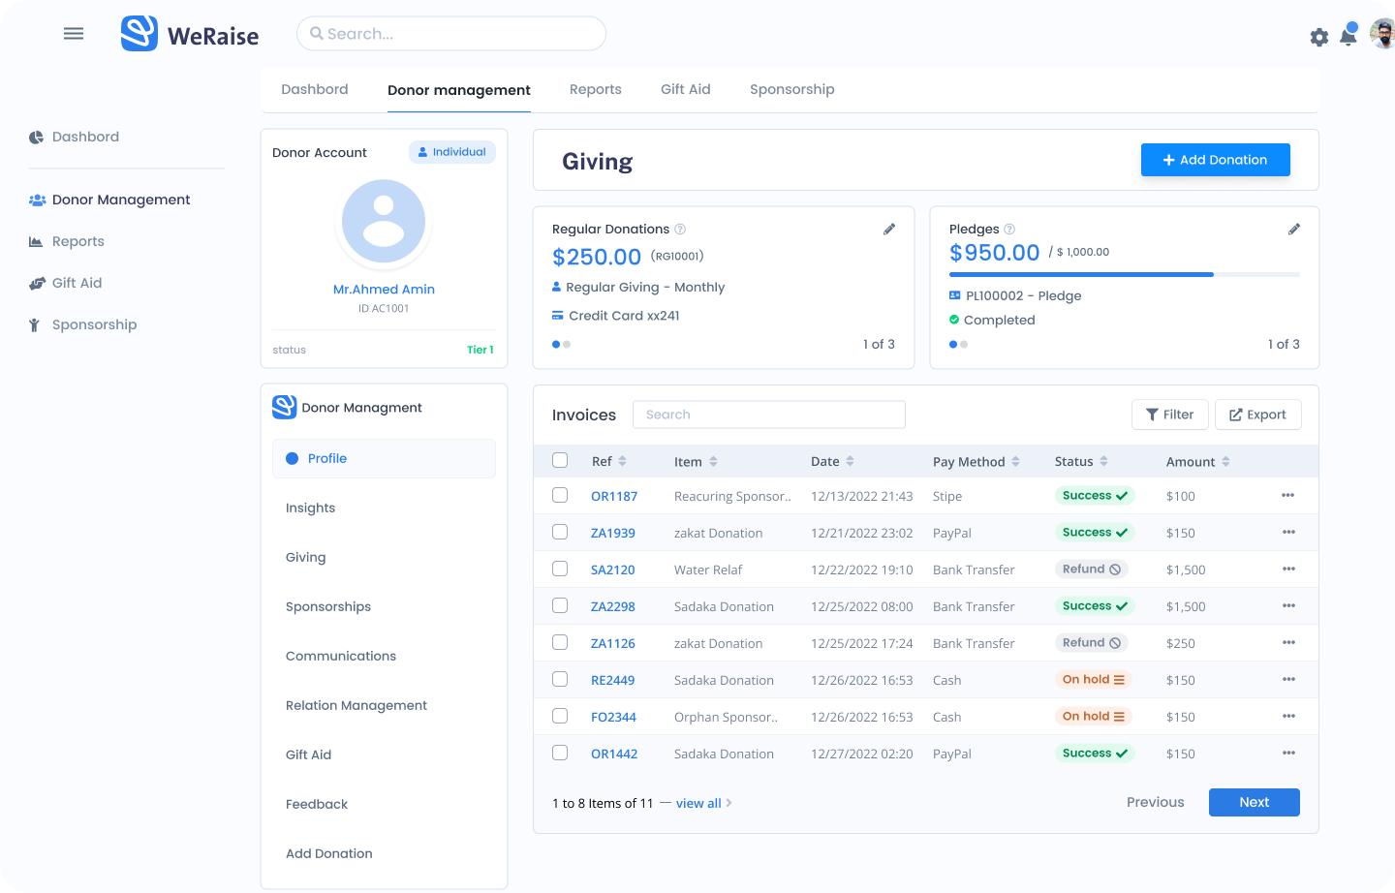The image size is (1395, 893).
Task: Switch to the Gift Aid top tab
Action: point(686,90)
